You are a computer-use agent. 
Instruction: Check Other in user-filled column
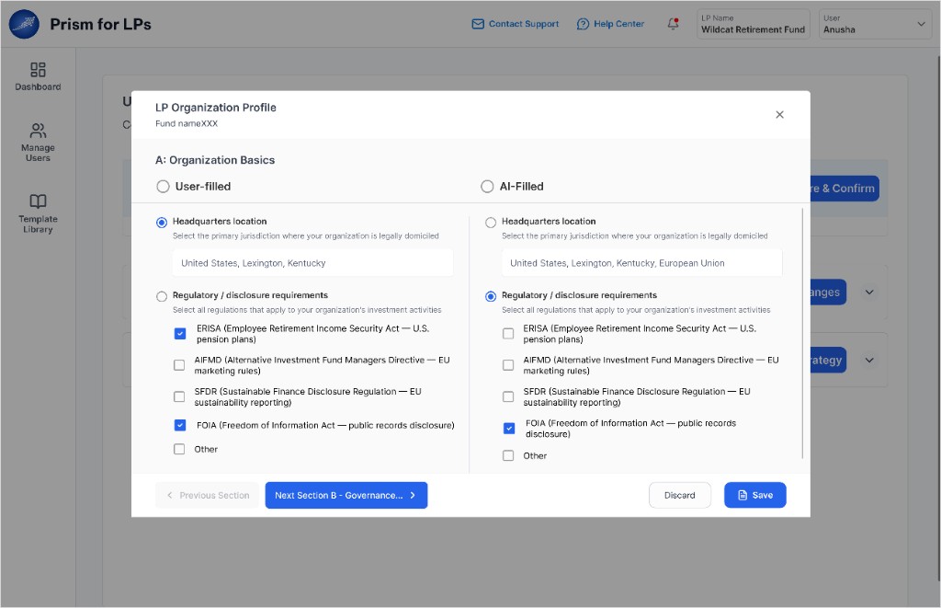(x=179, y=450)
